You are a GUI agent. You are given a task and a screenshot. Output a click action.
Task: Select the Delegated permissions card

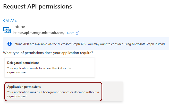pyautogui.click(x=49, y=68)
